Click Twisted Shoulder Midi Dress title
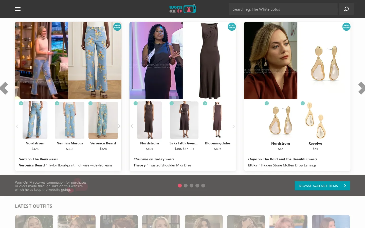365x228 pixels. pyautogui.click(x=170, y=165)
